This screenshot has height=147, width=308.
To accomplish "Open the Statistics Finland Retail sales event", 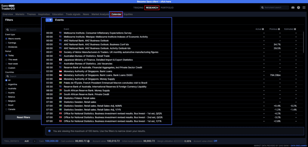I will (79, 98).
